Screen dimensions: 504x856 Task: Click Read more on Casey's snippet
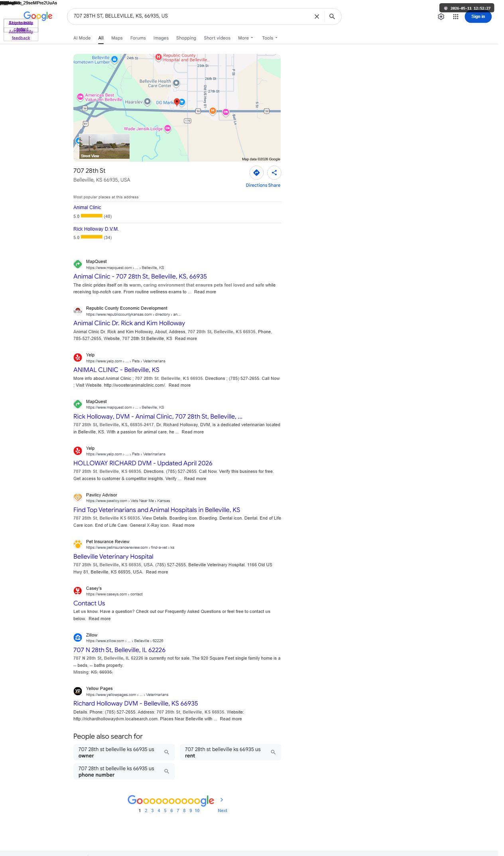(x=100, y=619)
